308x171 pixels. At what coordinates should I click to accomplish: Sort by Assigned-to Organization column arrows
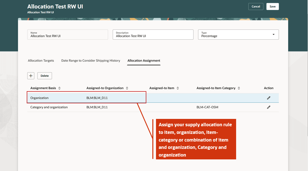pyautogui.click(x=127, y=88)
